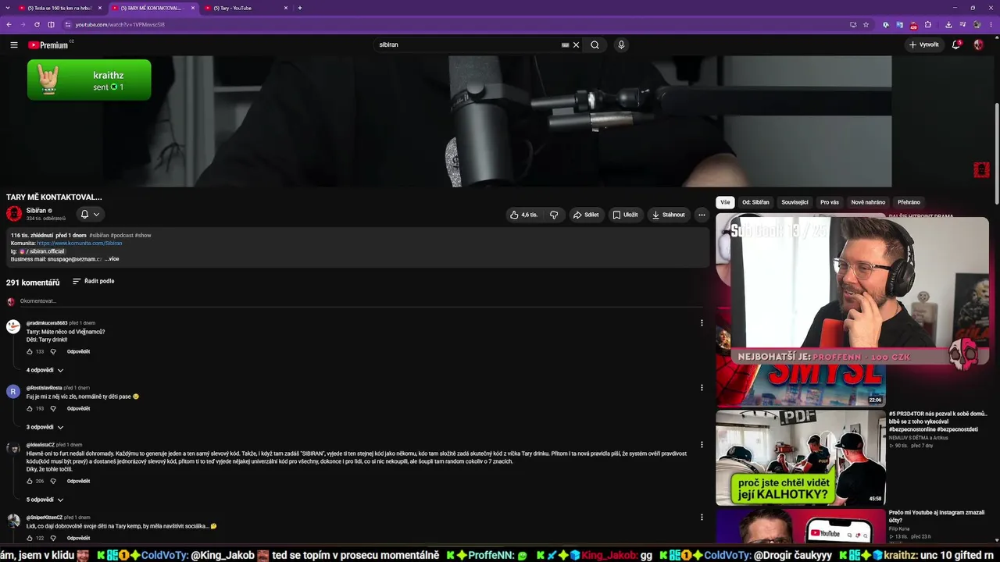Open the komunita.com/Sibiran link

(x=80, y=244)
